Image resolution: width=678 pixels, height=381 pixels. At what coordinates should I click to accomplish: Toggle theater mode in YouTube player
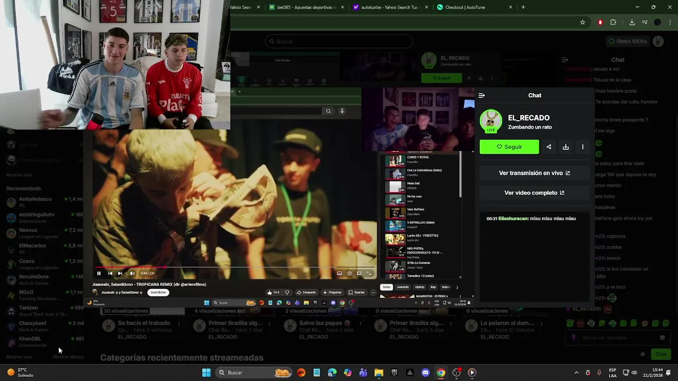pyautogui.click(x=359, y=274)
